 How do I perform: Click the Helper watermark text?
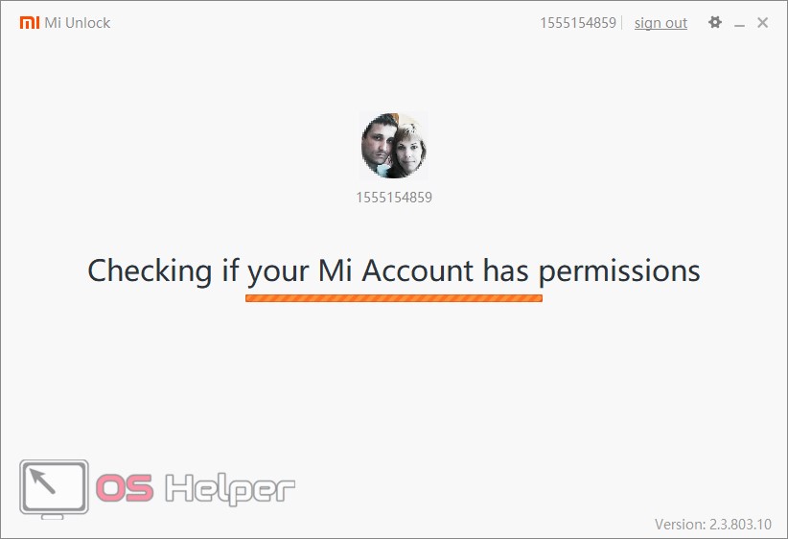click(x=230, y=489)
